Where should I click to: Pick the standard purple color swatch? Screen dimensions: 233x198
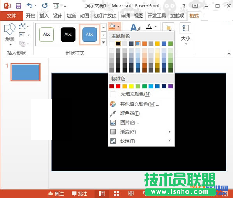170,86
